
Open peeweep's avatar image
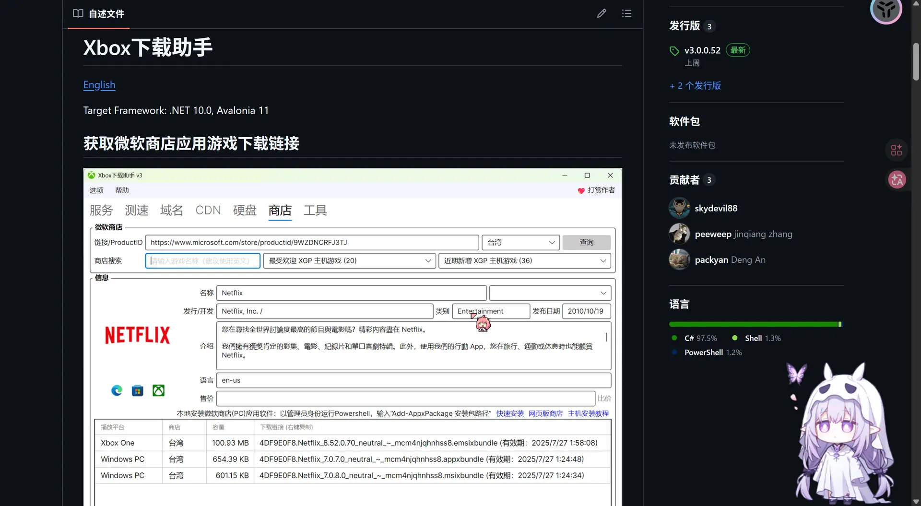[x=679, y=234]
